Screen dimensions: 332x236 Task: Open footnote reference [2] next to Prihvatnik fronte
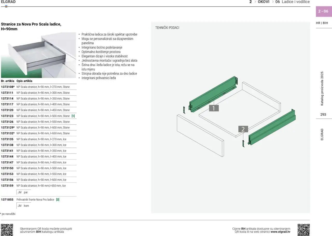[x=58, y=199]
